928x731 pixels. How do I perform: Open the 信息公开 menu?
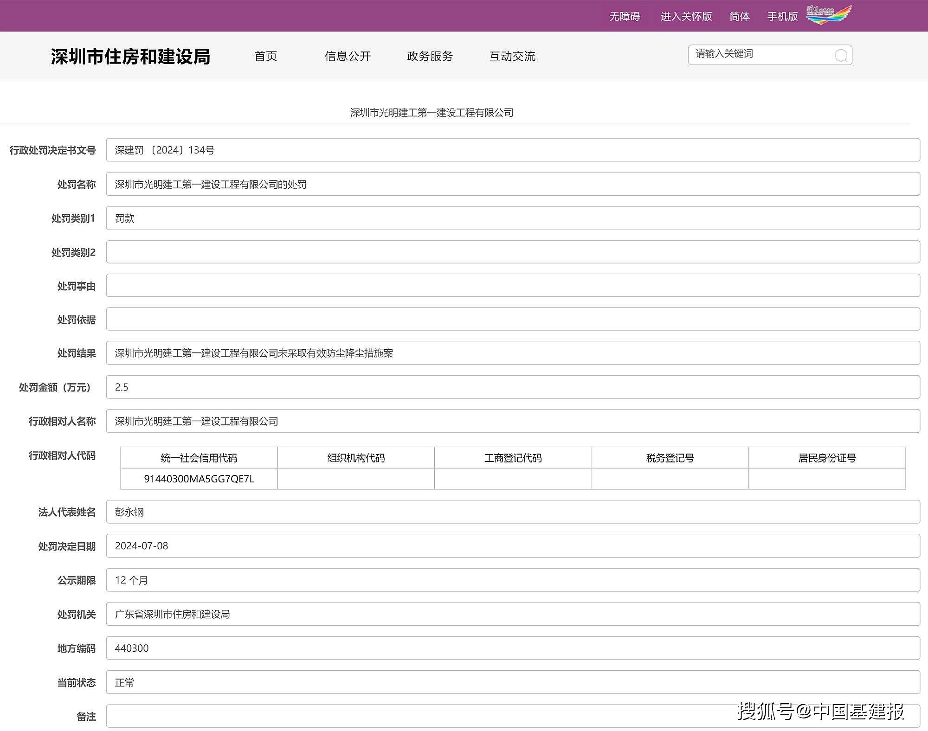point(348,56)
